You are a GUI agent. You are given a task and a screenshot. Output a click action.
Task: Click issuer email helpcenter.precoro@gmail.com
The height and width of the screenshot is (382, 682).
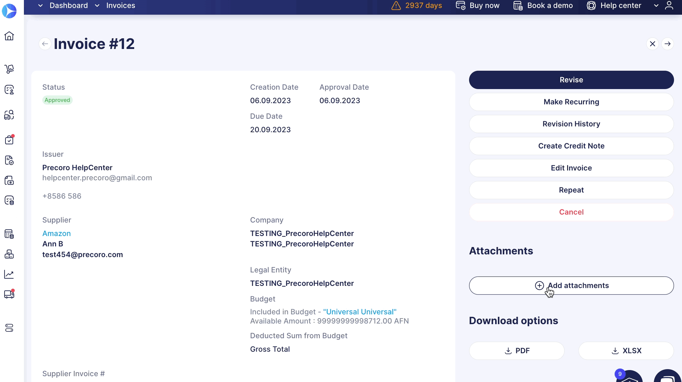point(97,178)
